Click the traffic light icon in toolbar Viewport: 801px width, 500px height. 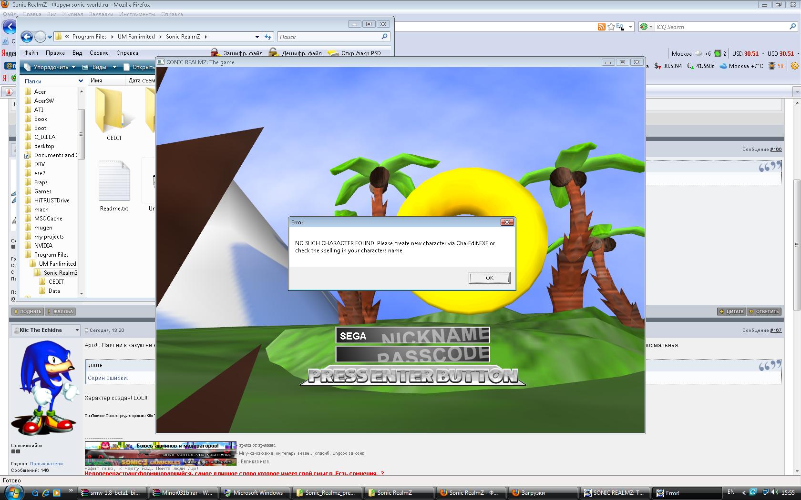coord(772,66)
